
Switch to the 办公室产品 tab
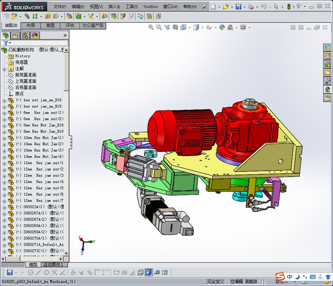click(93, 25)
